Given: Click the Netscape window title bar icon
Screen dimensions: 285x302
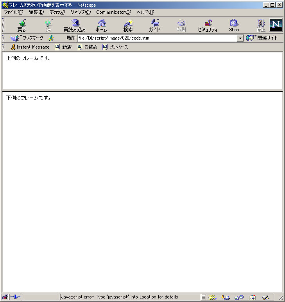Looking at the screenshot, I should click(5, 5).
